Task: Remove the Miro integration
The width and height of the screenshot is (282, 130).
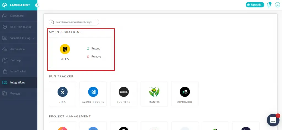Action: (94, 56)
